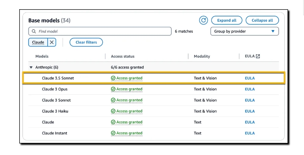Click the 6/6 access granted summary text

coord(127,67)
